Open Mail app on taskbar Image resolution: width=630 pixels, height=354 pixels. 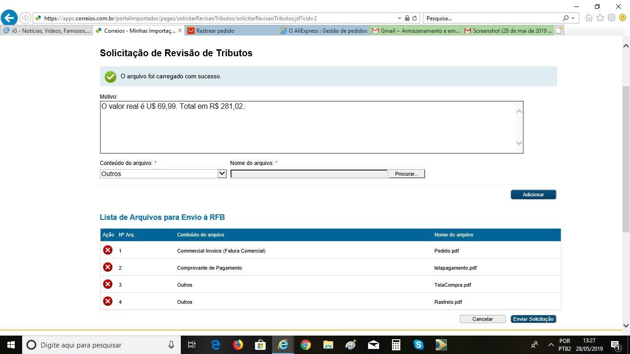point(374,345)
